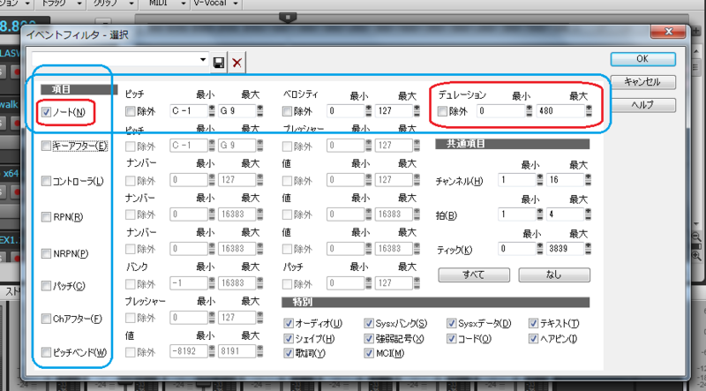Toggle the note pitch 除外 checkbox

click(130, 111)
